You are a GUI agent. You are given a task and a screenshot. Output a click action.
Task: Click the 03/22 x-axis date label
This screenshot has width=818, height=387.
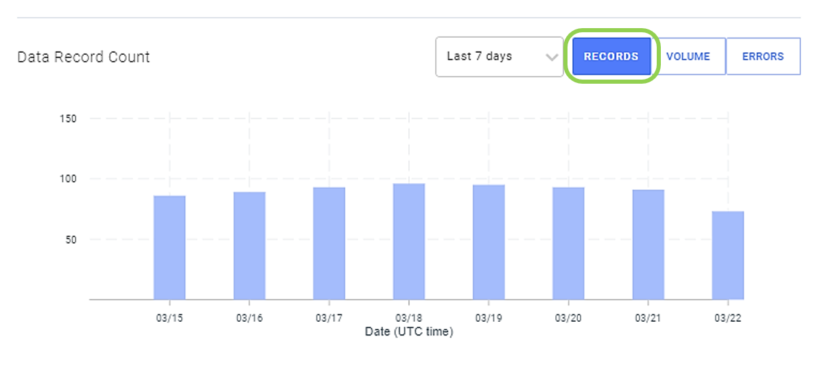click(x=727, y=318)
